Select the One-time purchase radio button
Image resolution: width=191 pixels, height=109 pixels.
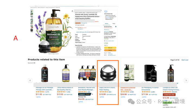tap(116, 27)
